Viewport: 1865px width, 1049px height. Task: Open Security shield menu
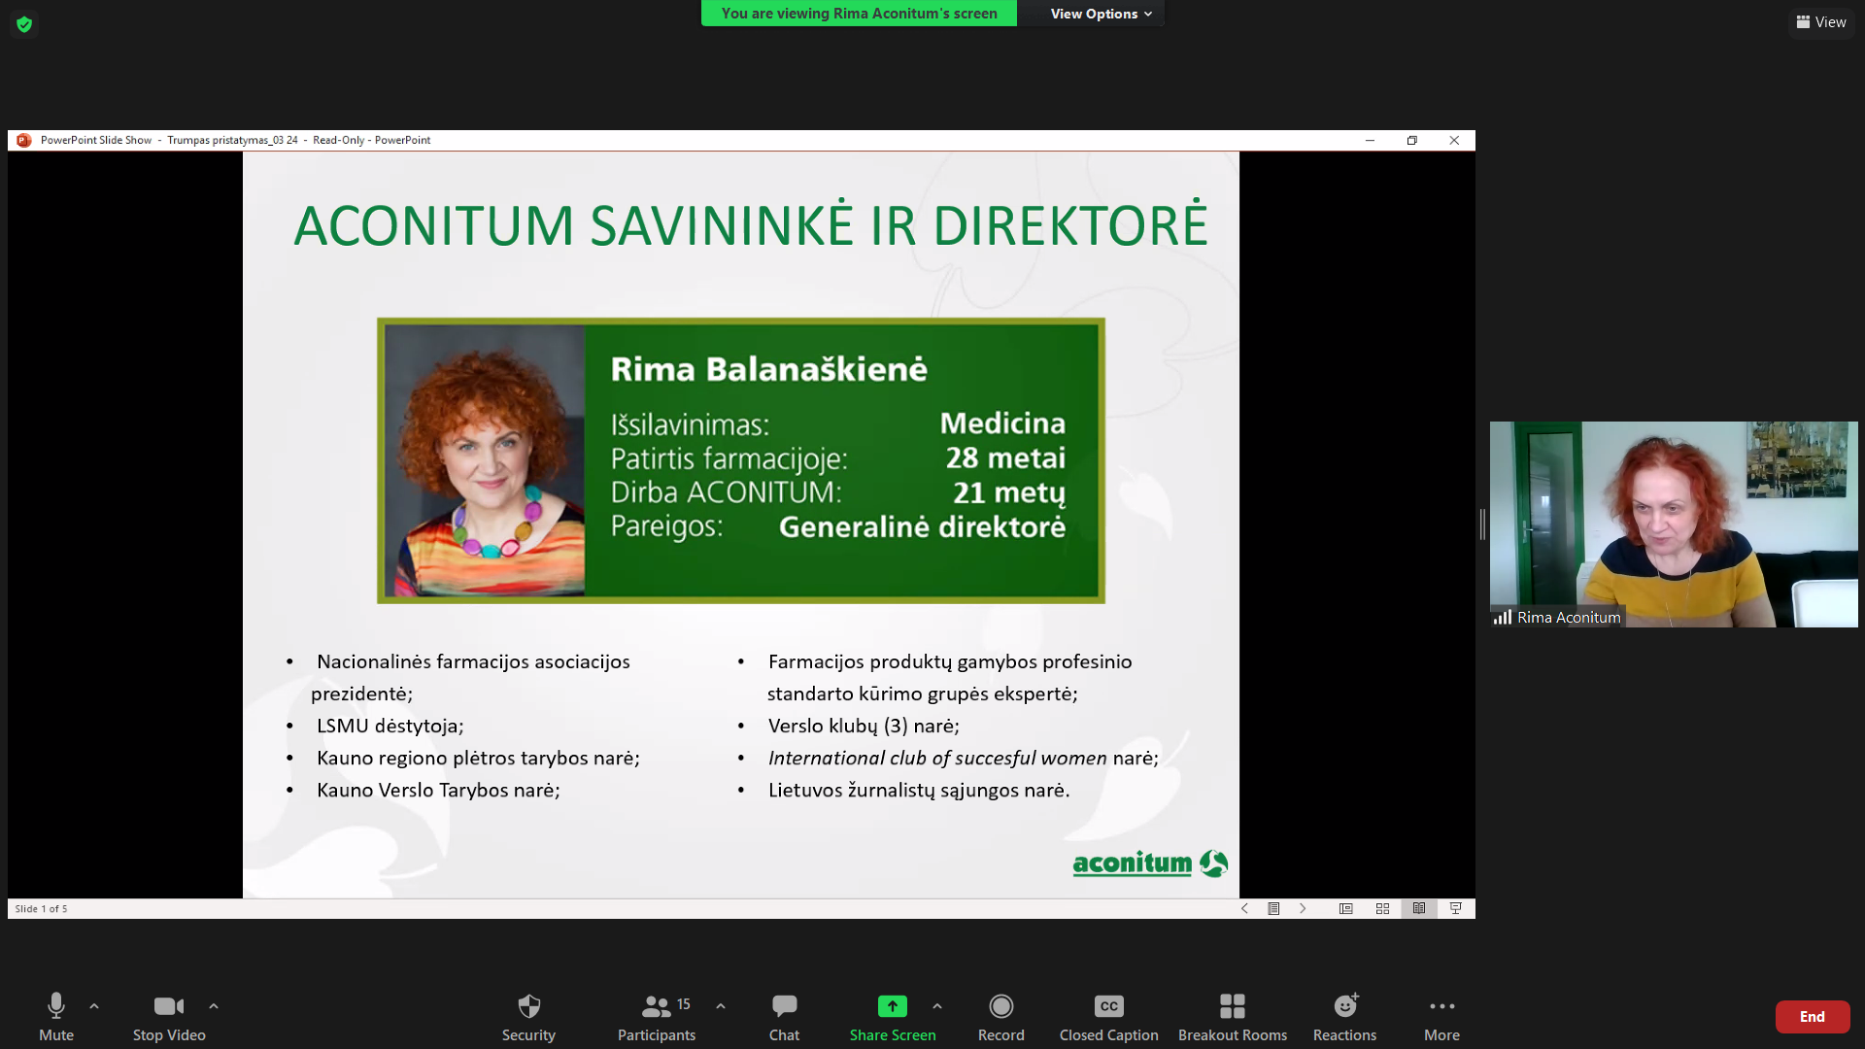click(x=528, y=1016)
